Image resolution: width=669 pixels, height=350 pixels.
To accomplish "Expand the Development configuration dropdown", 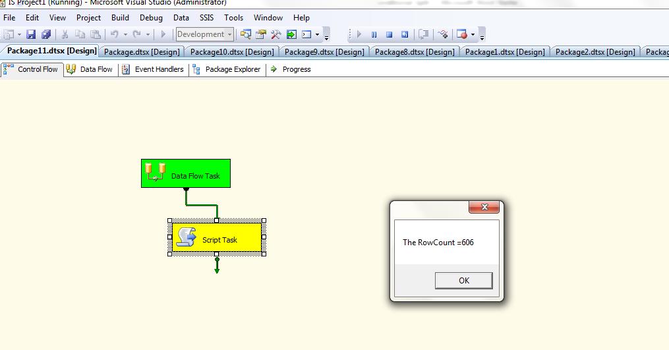I will coord(229,34).
